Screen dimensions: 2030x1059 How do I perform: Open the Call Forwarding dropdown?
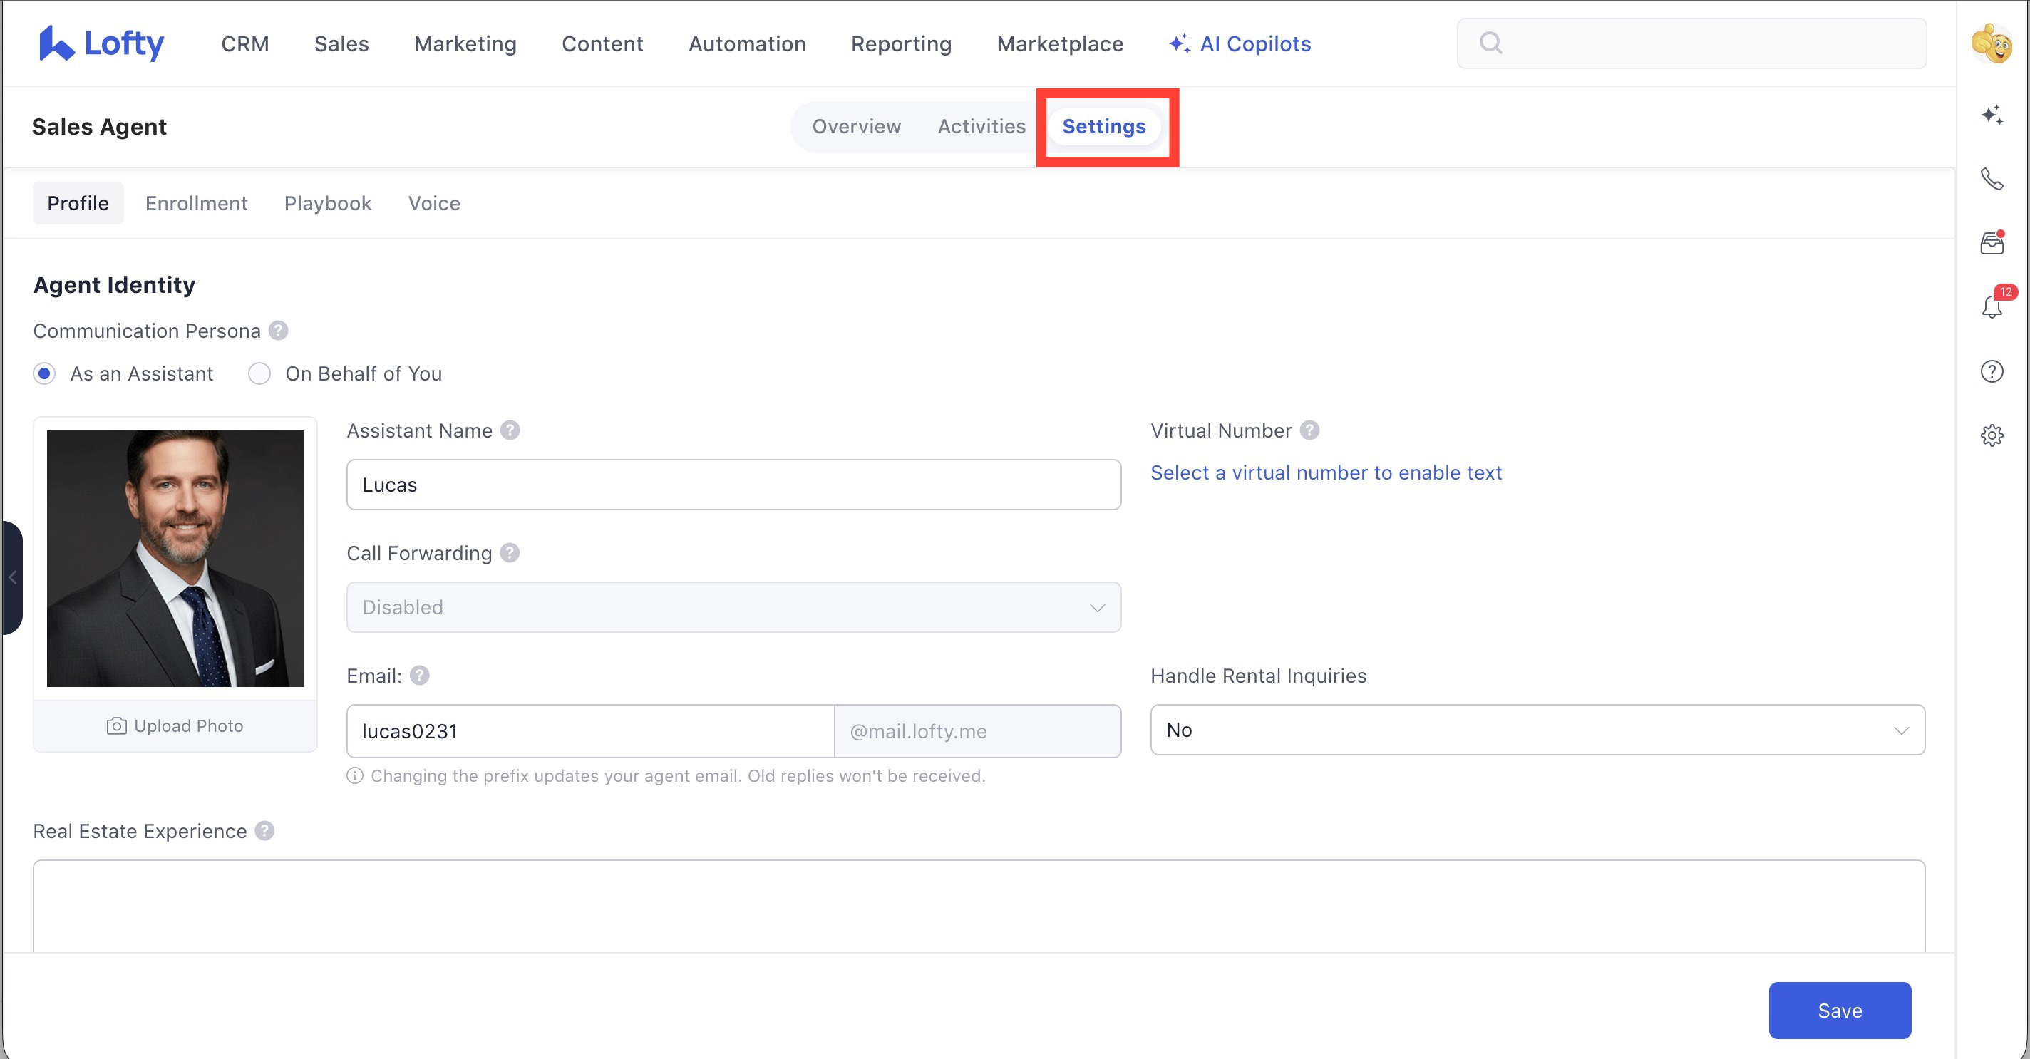[x=733, y=606]
